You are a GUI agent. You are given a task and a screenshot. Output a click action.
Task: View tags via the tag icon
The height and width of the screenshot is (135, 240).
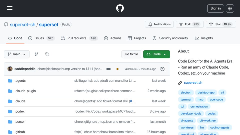47,54
